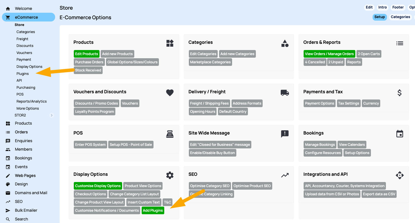This screenshot has height=223, width=415.
Task: Click the Bookings calendar icon in card
Action: click(x=399, y=134)
